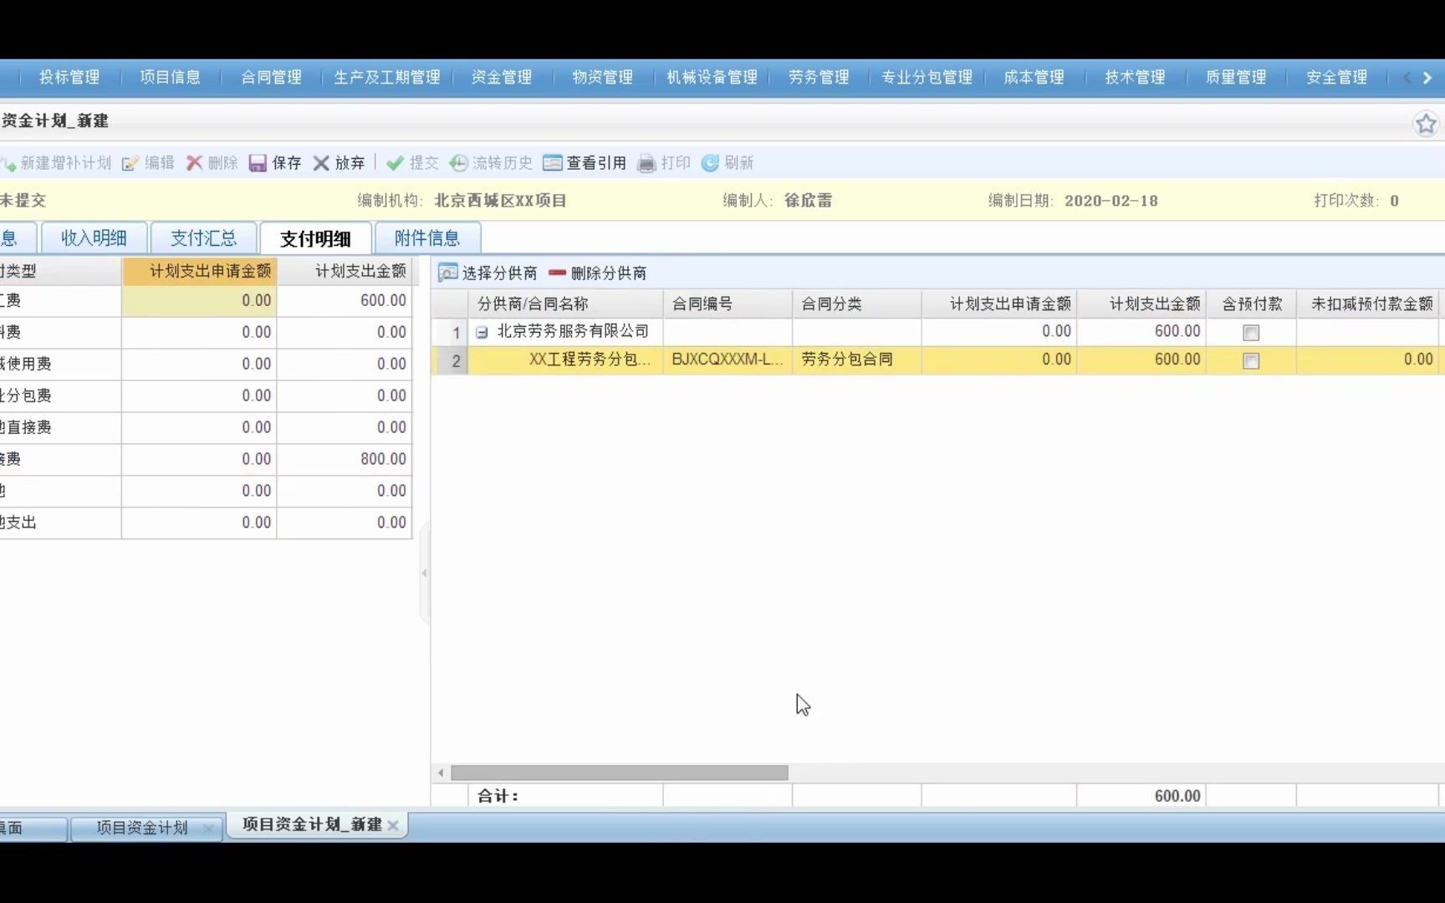The width and height of the screenshot is (1445, 903).
Task: Open the 附件信息 tab
Action: (x=427, y=238)
